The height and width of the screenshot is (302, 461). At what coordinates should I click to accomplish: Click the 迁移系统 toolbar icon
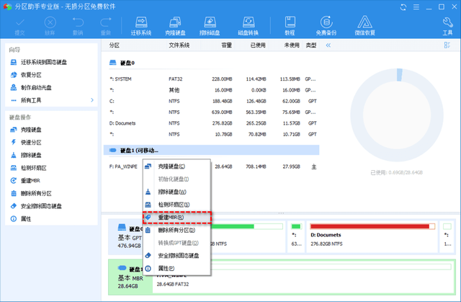(141, 26)
